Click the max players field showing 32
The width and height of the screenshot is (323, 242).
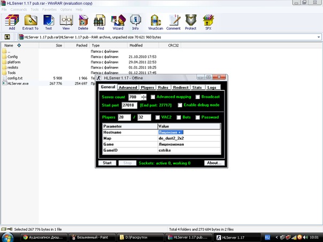tap(144, 118)
